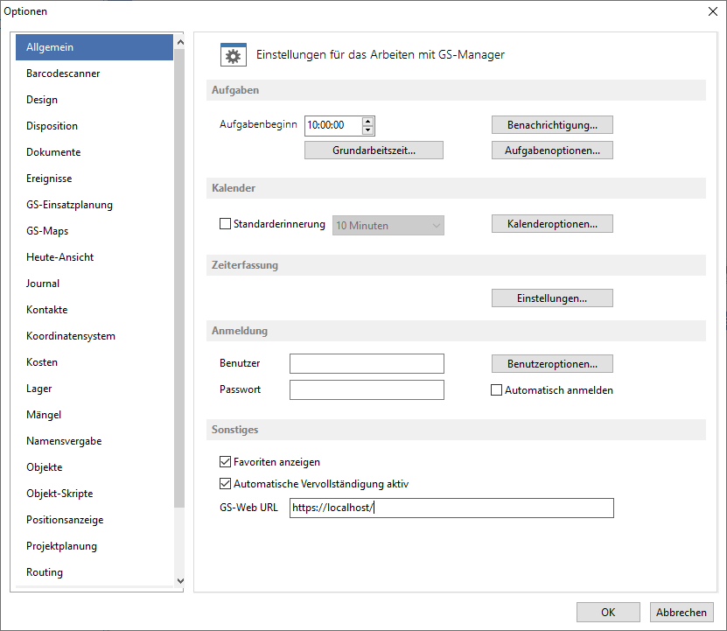The height and width of the screenshot is (631, 727).
Task: Open Positionsanzeige settings
Action: [x=94, y=520]
